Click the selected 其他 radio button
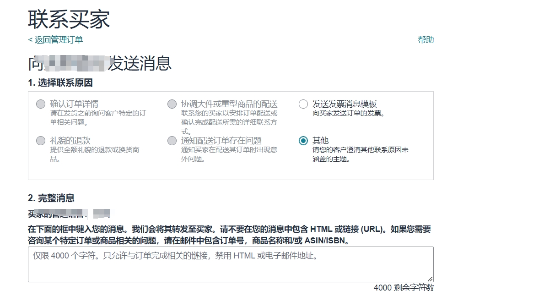This screenshot has width=560, height=291. 303,141
